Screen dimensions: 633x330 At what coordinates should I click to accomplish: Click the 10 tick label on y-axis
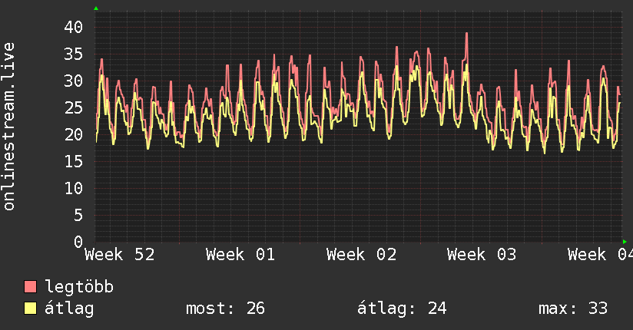click(73, 189)
